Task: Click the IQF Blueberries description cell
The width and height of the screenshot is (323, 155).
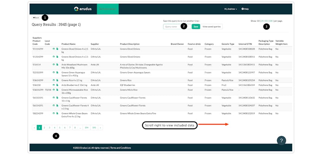Action: point(128,85)
